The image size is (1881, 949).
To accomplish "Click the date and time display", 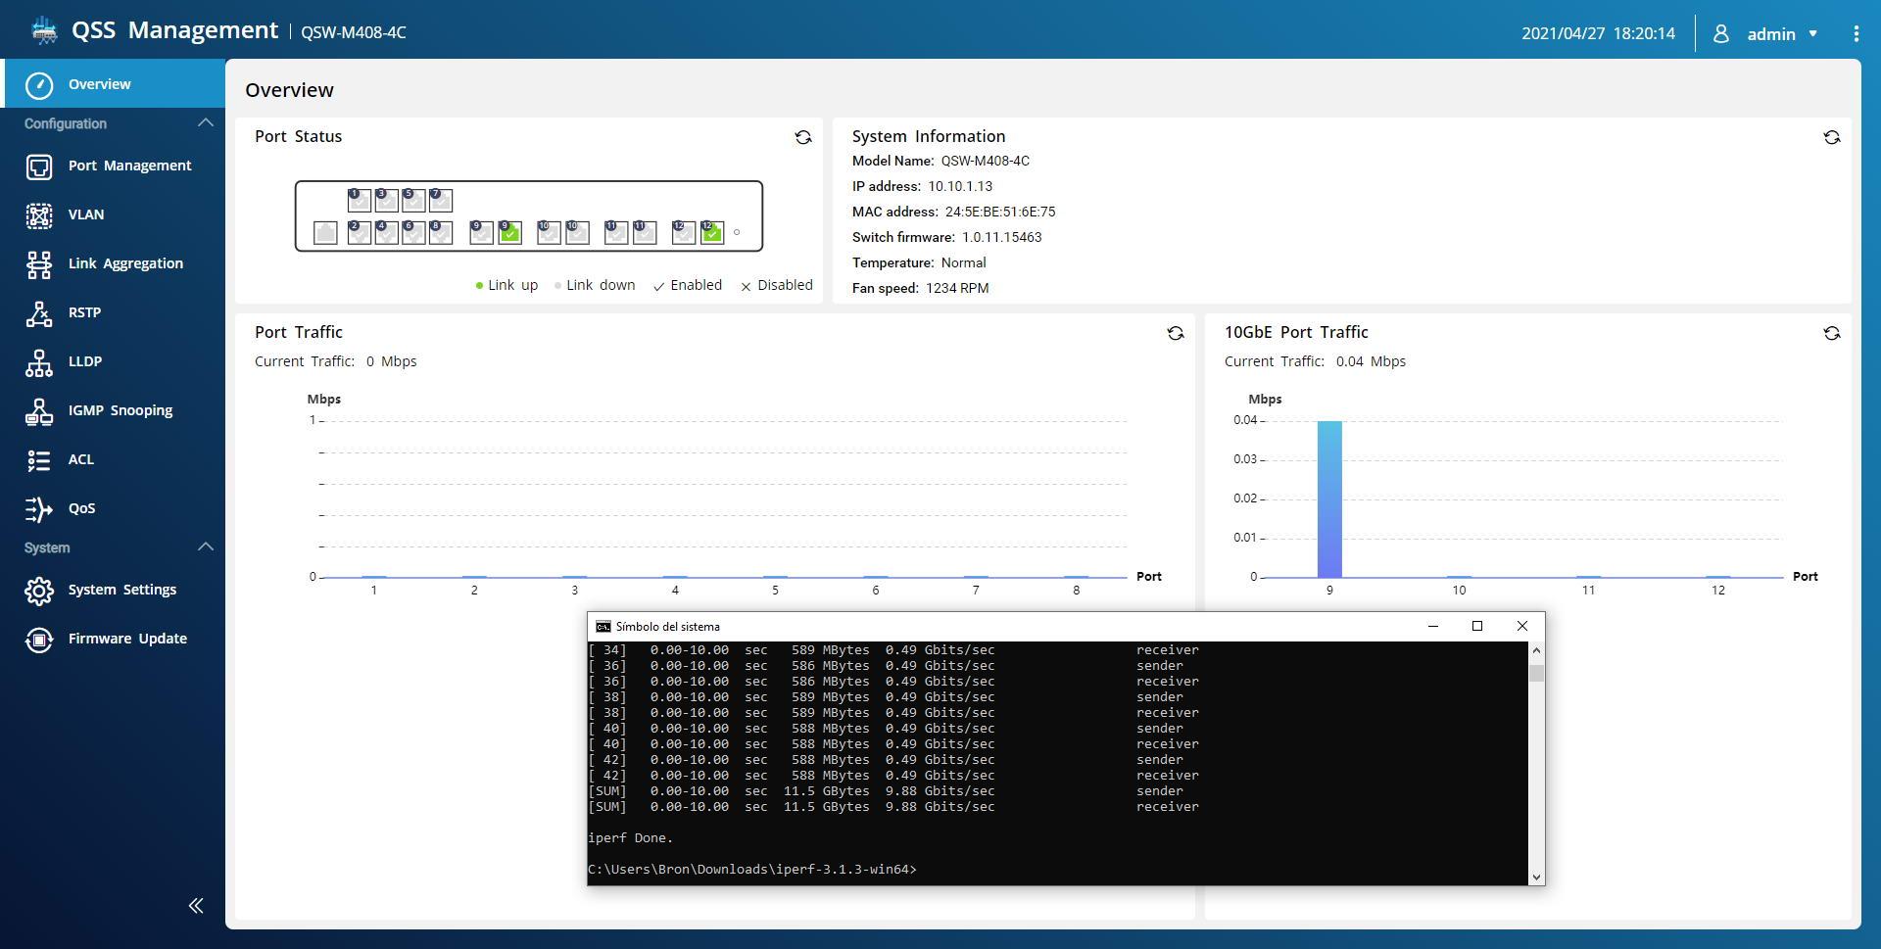I will pos(1598,34).
